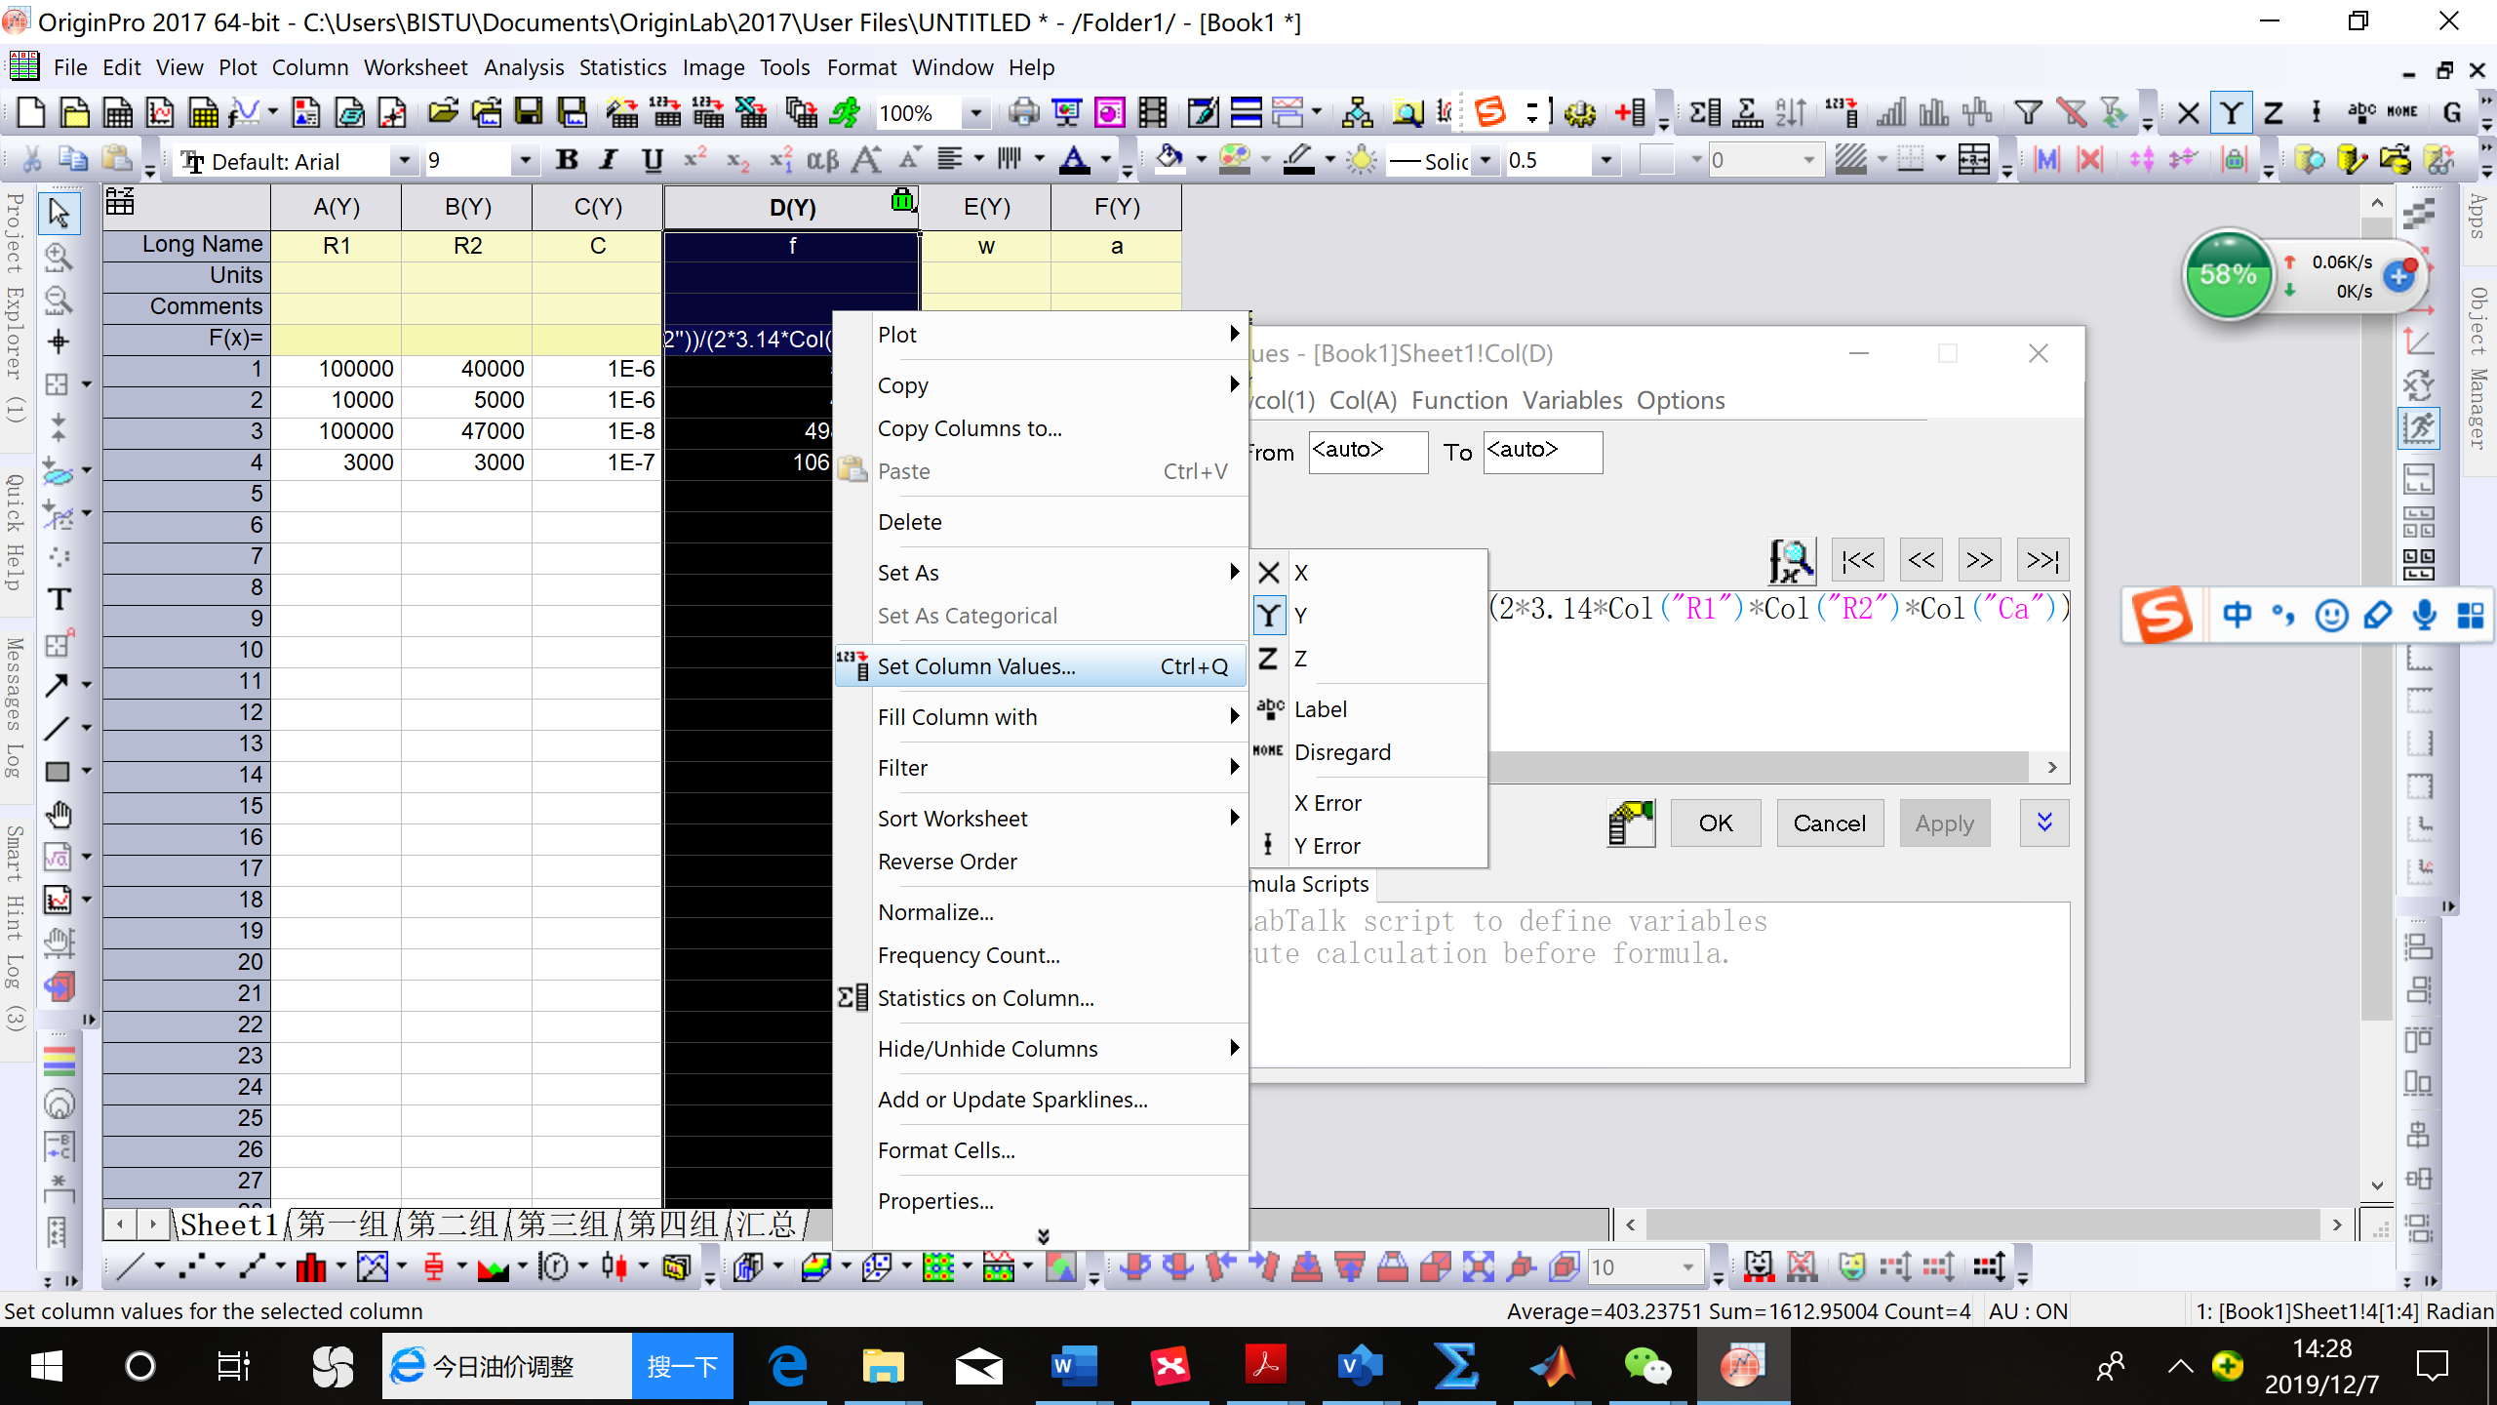This screenshot has width=2497, height=1405.
Task: Click the Pointer arrow tool
Action: point(59,213)
